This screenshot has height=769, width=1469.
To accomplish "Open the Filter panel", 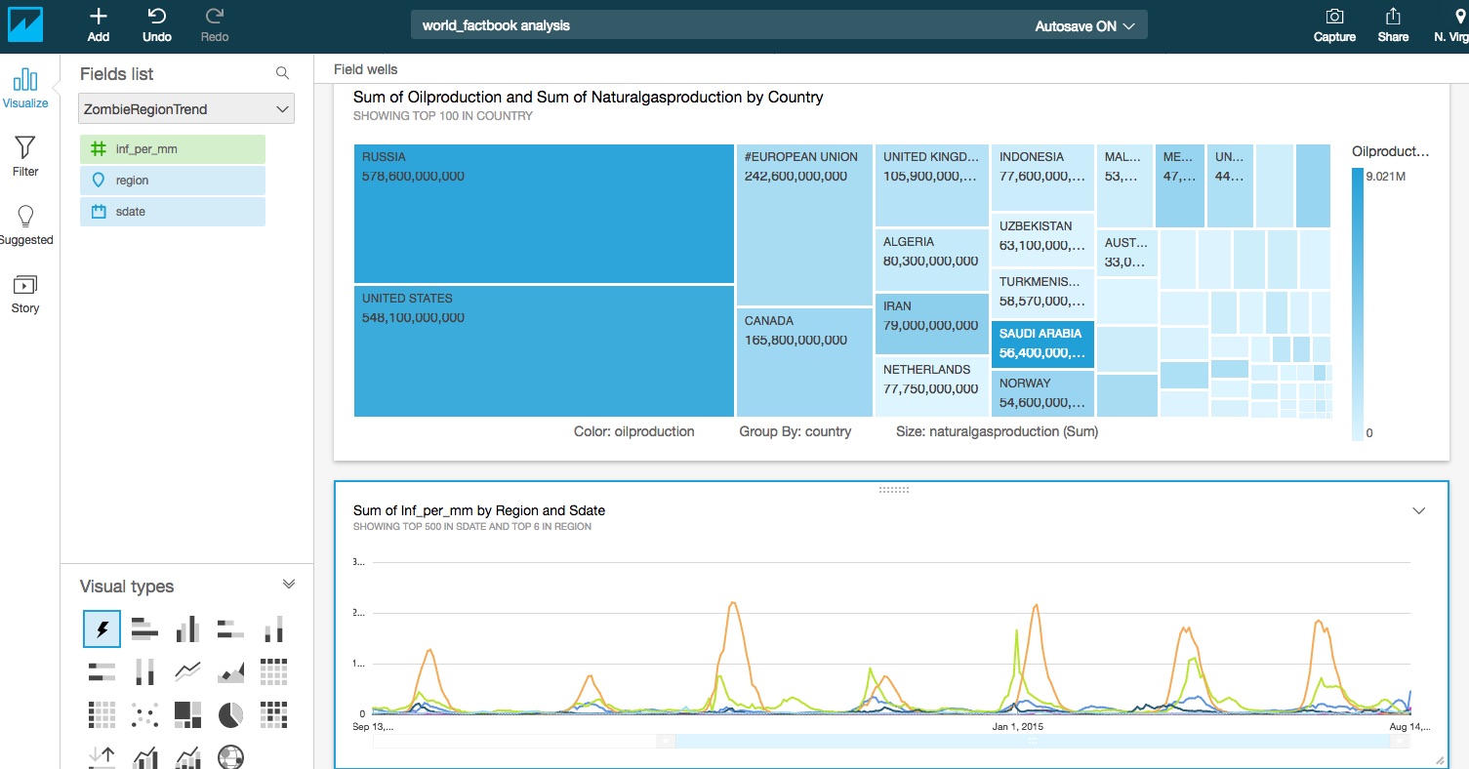I will tap(25, 156).
